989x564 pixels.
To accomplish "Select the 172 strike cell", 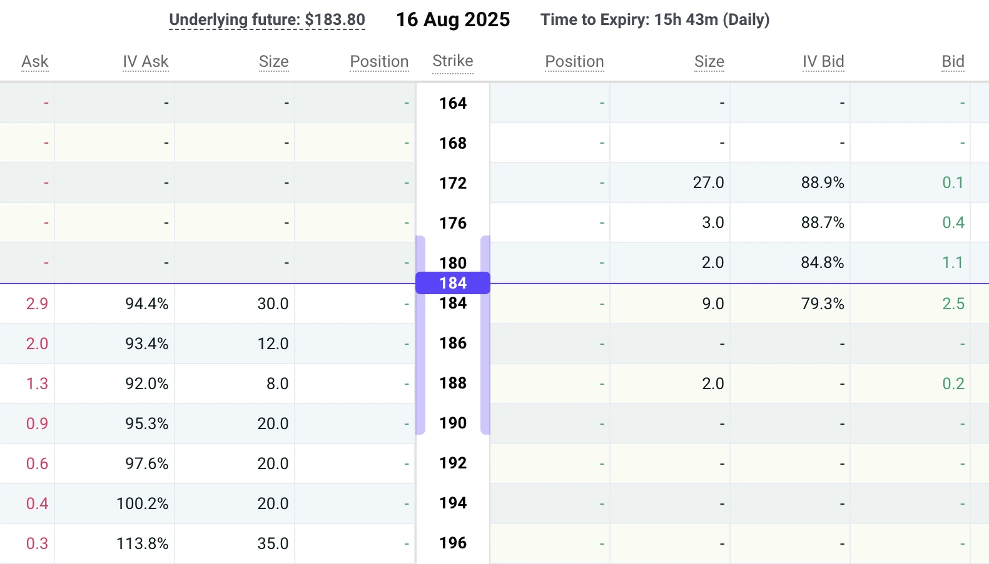I will (453, 183).
